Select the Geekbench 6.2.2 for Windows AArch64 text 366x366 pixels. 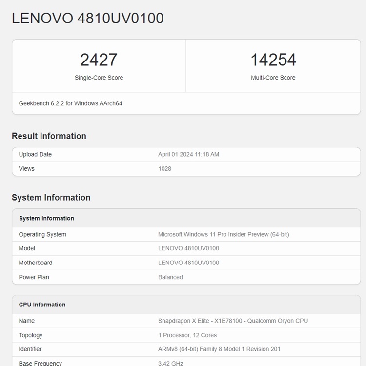(70, 103)
